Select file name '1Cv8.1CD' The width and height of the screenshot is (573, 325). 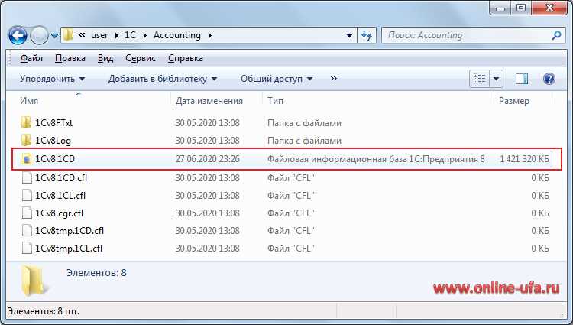(x=55, y=159)
